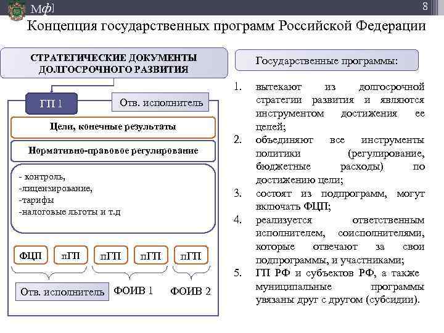Viewport: 444px width, 333px height.
Task: Click the emblem logo in the header
Action: click(x=17, y=10)
